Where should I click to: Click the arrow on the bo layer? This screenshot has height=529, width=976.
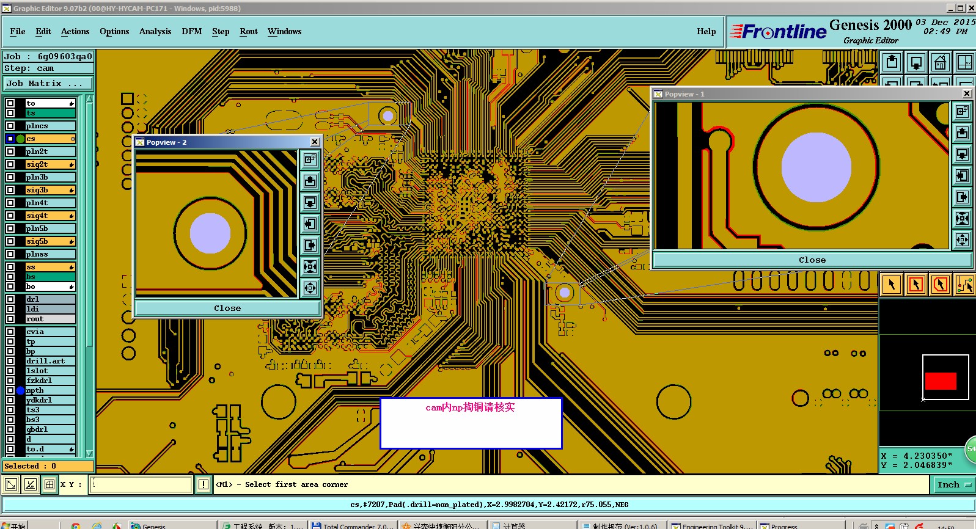click(72, 286)
